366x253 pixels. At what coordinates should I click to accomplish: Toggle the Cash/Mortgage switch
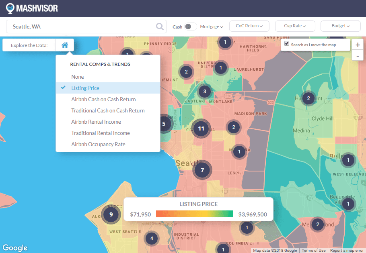190,27
